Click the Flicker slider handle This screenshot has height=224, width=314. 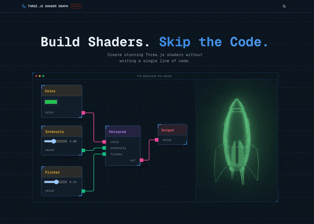(56, 182)
